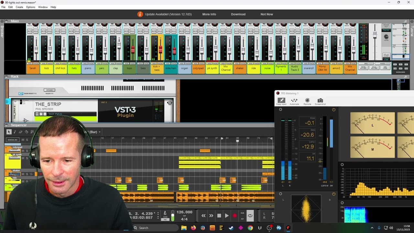Open Firefox from the taskbar
The width and height of the screenshot is (414, 233).
coord(193,228)
